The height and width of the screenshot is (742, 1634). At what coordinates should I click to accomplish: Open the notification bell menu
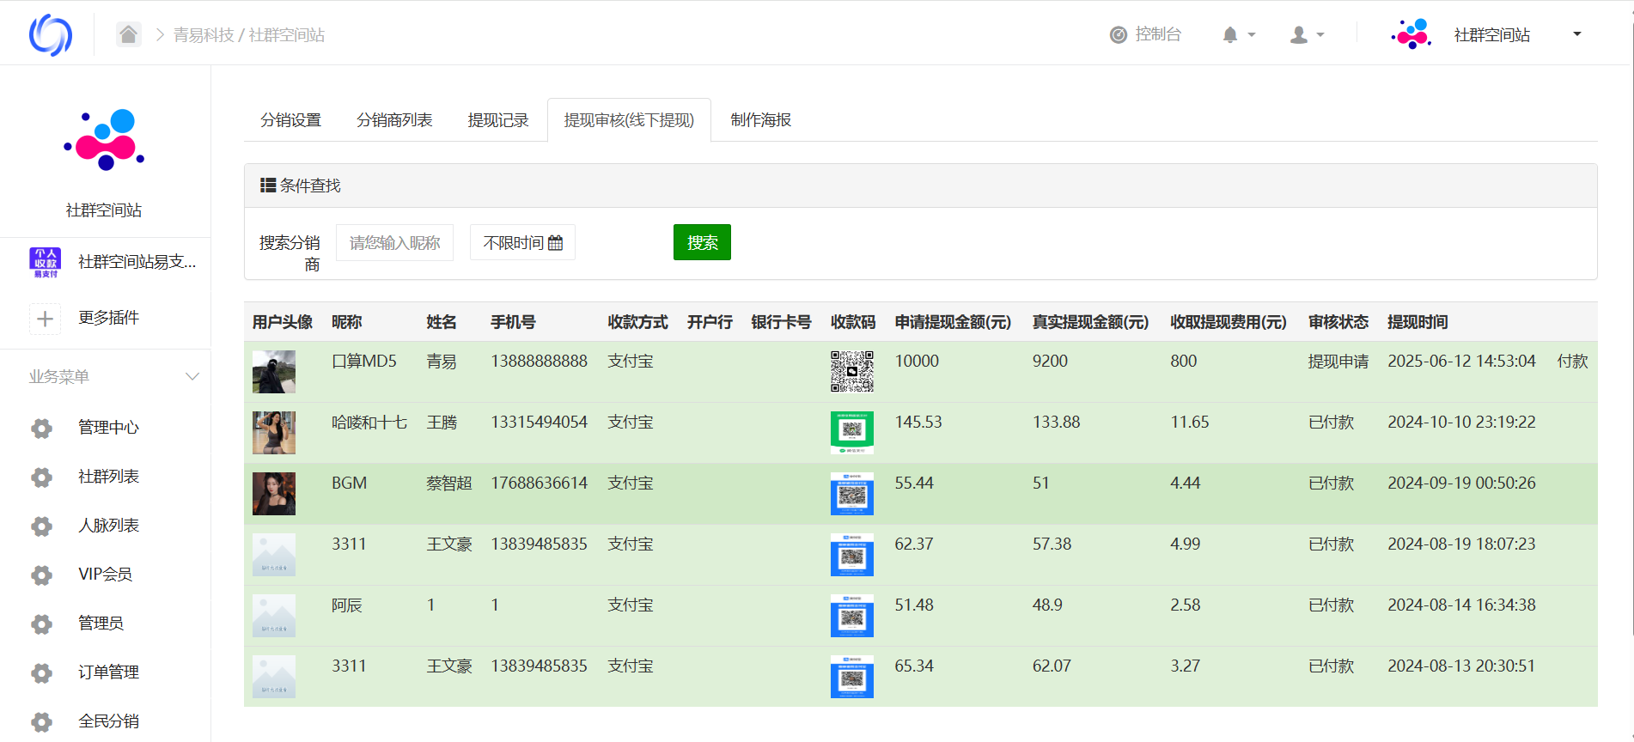(1230, 34)
